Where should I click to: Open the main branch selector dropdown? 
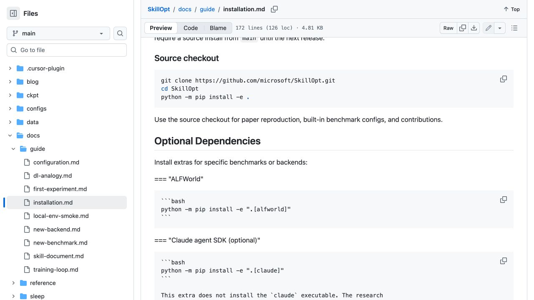tap(58, 33)
